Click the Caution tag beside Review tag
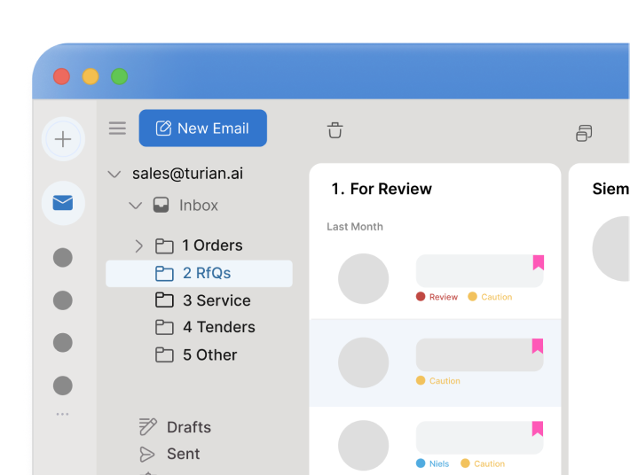 pos(490,297)
